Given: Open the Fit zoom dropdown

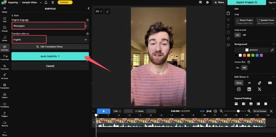Looking at the screenshot, I should [99, 11].
